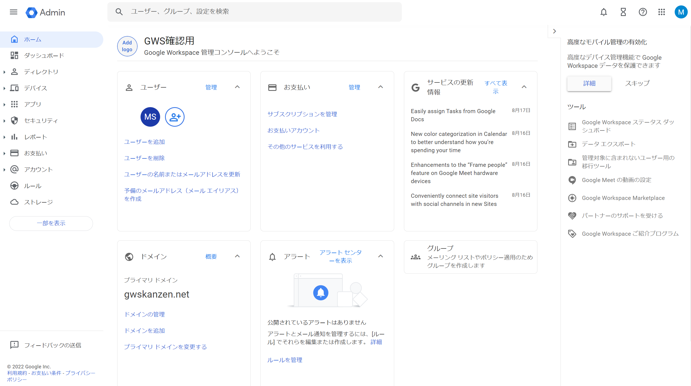Screen dimensions: 691x386
Task: Collapse the ユーザー card
Action: coord(237,87)
